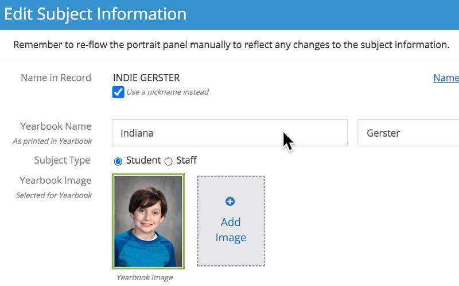Image resolution: width=459 pixels, height=286 pixels.
Task: Click the Edit Subject Information header
Action: pos(95,14)
